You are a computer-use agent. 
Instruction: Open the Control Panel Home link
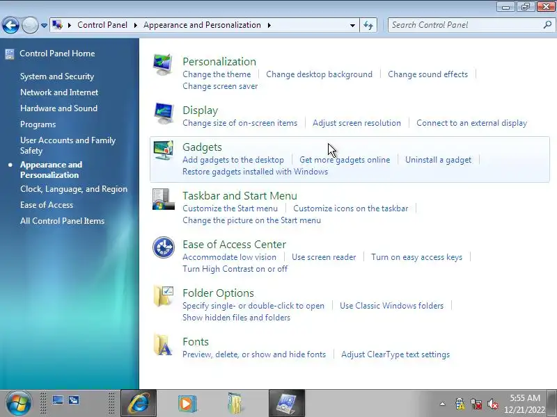click(57, 54)
